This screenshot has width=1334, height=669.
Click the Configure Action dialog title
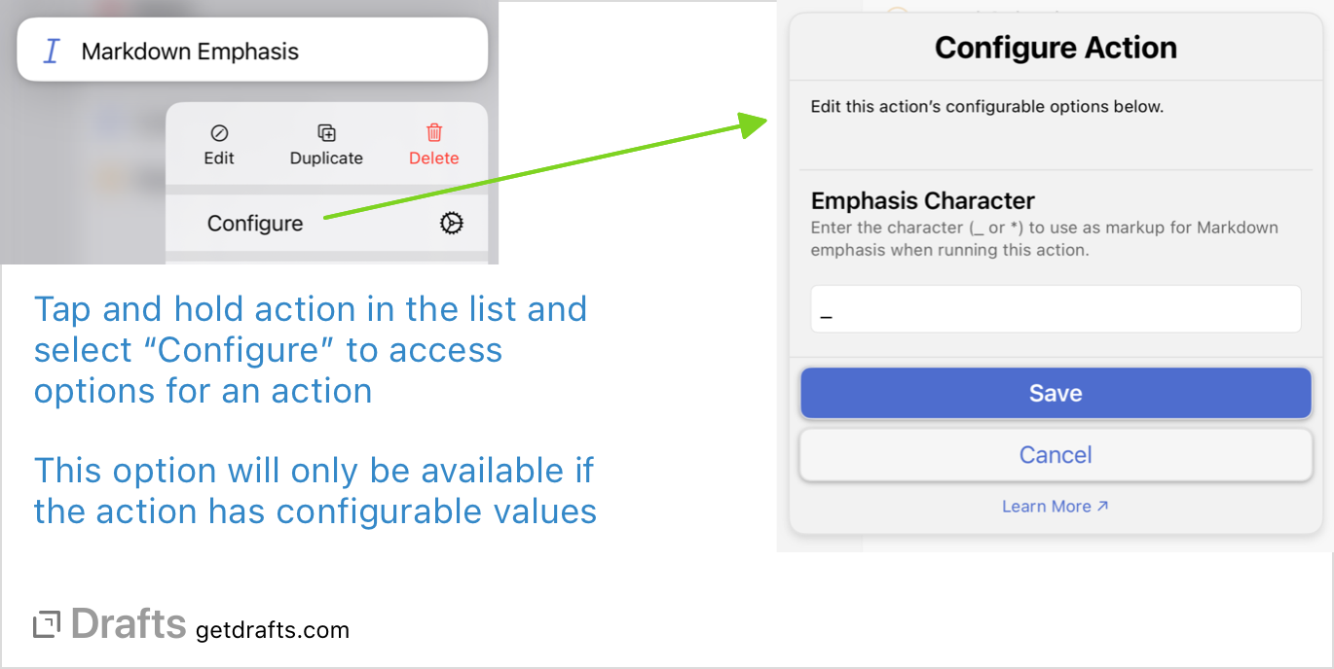pyautogui.click(x=1056, y=47)
